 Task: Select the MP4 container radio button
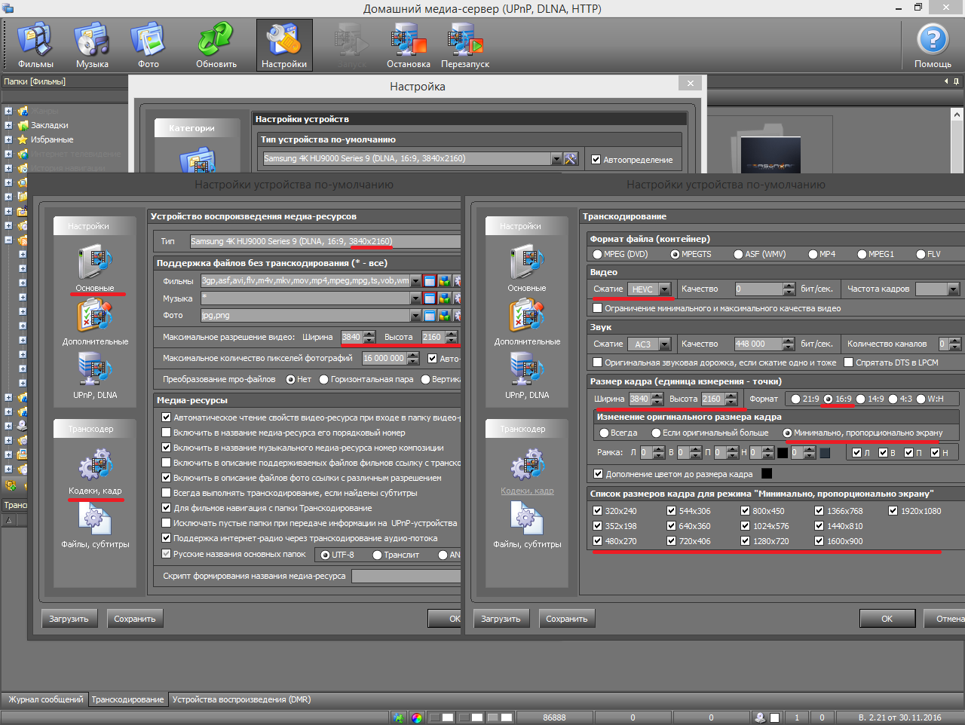click(x=813, y=255)
